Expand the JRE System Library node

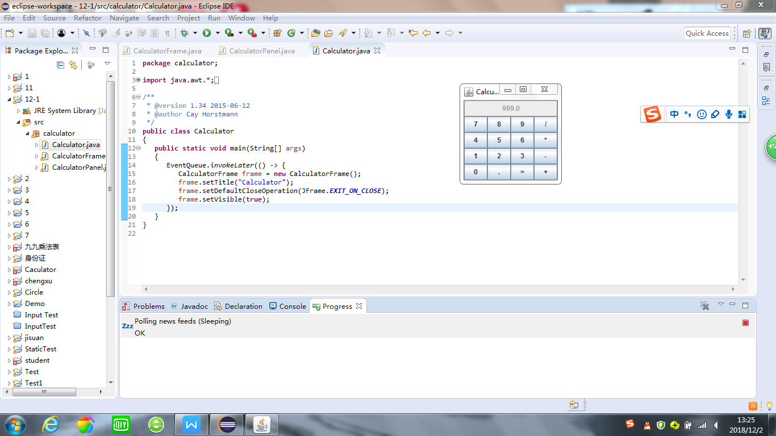tap(19, 111)
